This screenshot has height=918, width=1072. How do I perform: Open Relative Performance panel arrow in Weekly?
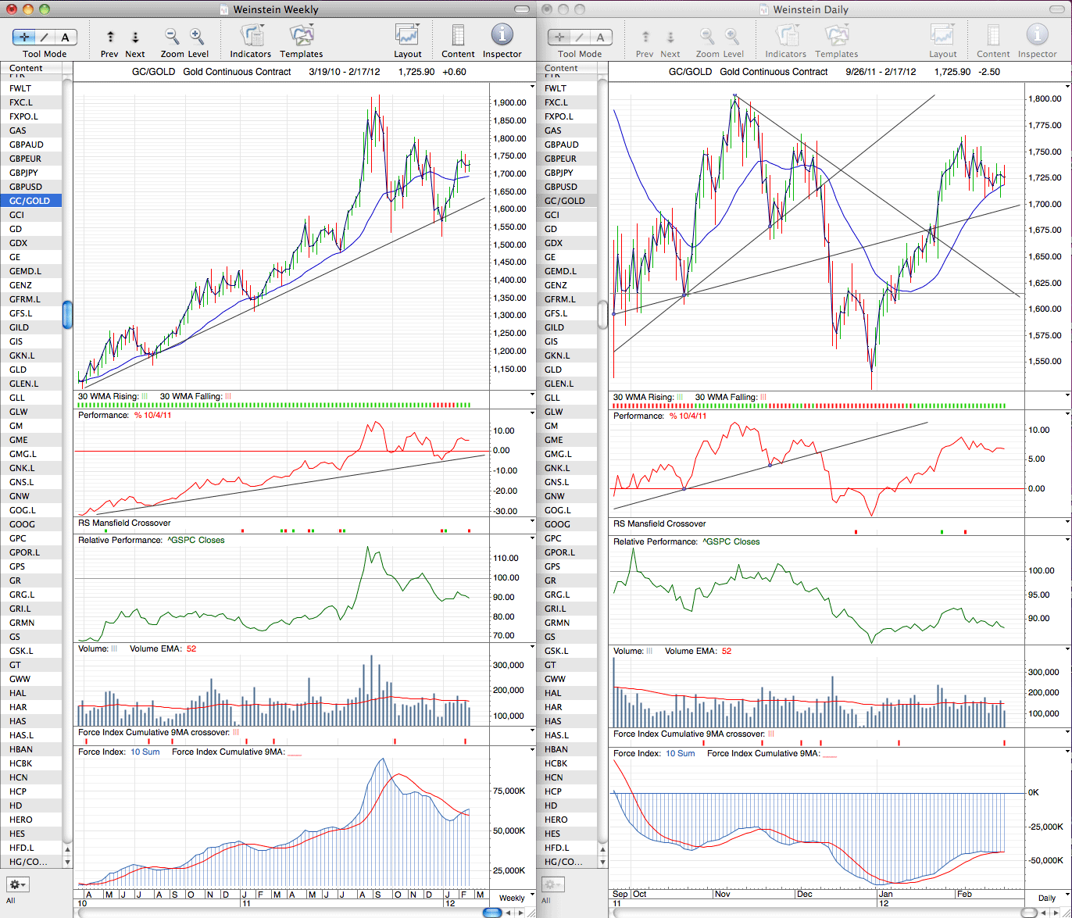coord(532,540)
